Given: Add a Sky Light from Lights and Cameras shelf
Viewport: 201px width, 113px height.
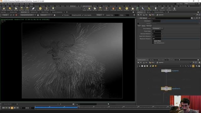Looking at the screenshot, I should (133, 9).
